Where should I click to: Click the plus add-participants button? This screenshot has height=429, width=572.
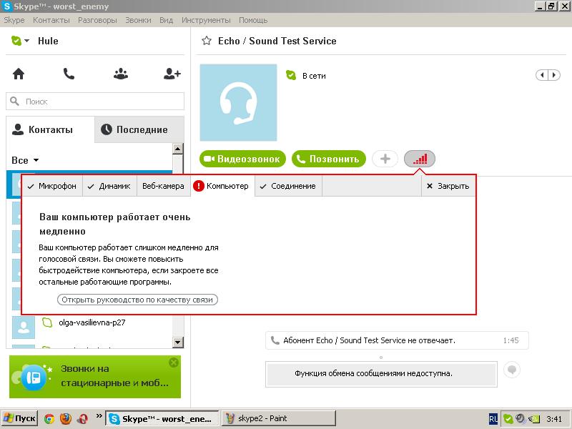385,159
